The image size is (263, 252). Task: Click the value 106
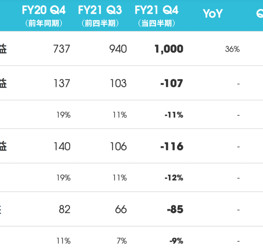(118, 146)
